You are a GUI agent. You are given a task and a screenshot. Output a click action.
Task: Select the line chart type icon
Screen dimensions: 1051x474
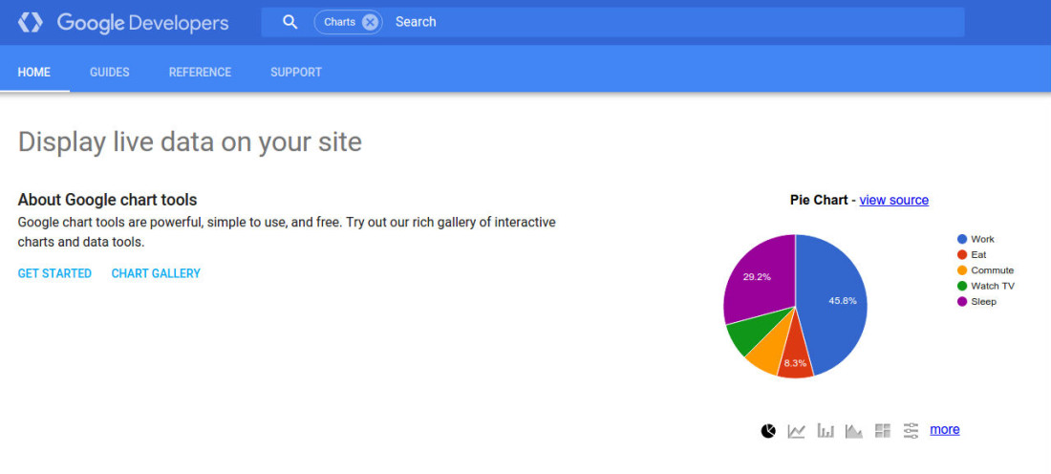click(796, 430)
